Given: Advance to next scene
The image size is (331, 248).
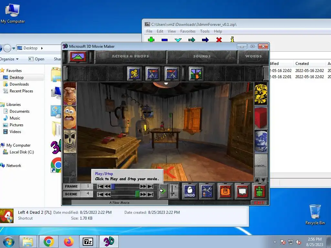Looking at the screenshot, I should tap(143, 194).
